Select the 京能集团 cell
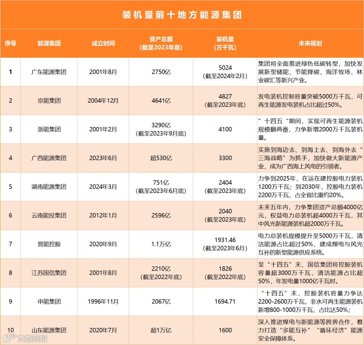This screenshot has width=364, height=345. tap(49, 101)
